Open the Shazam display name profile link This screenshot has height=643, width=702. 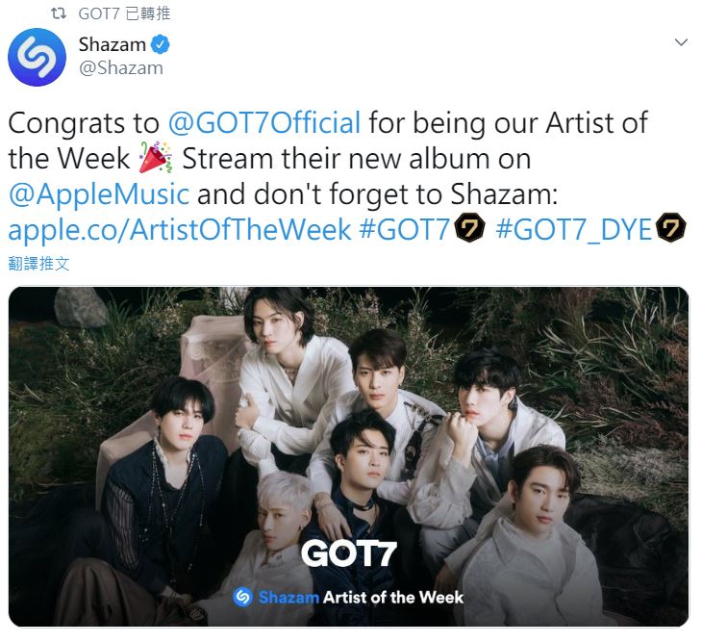tap(113, 44)
